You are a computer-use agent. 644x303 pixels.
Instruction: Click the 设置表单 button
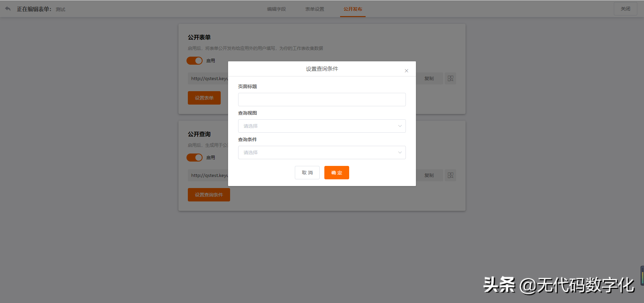click(x=204, y=98)
